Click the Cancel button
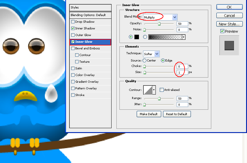This screenshot has height=163, width=247. (x=229, y=15)
